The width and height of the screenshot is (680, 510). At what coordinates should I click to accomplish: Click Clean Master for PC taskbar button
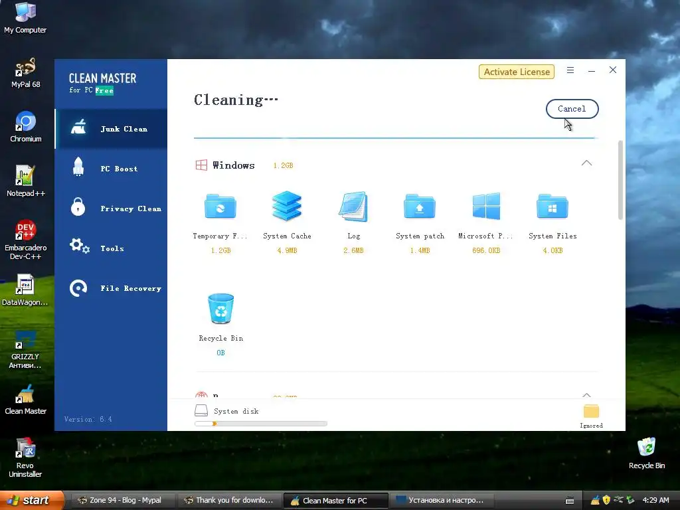click(335, 501)
